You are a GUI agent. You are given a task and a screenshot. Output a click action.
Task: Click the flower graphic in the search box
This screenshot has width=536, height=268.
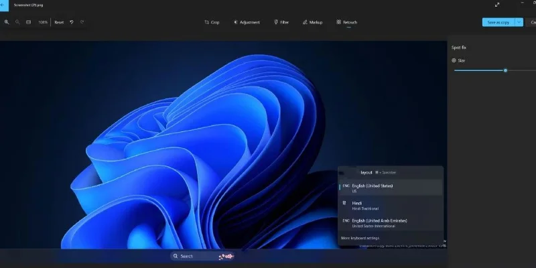click(226, 257)
